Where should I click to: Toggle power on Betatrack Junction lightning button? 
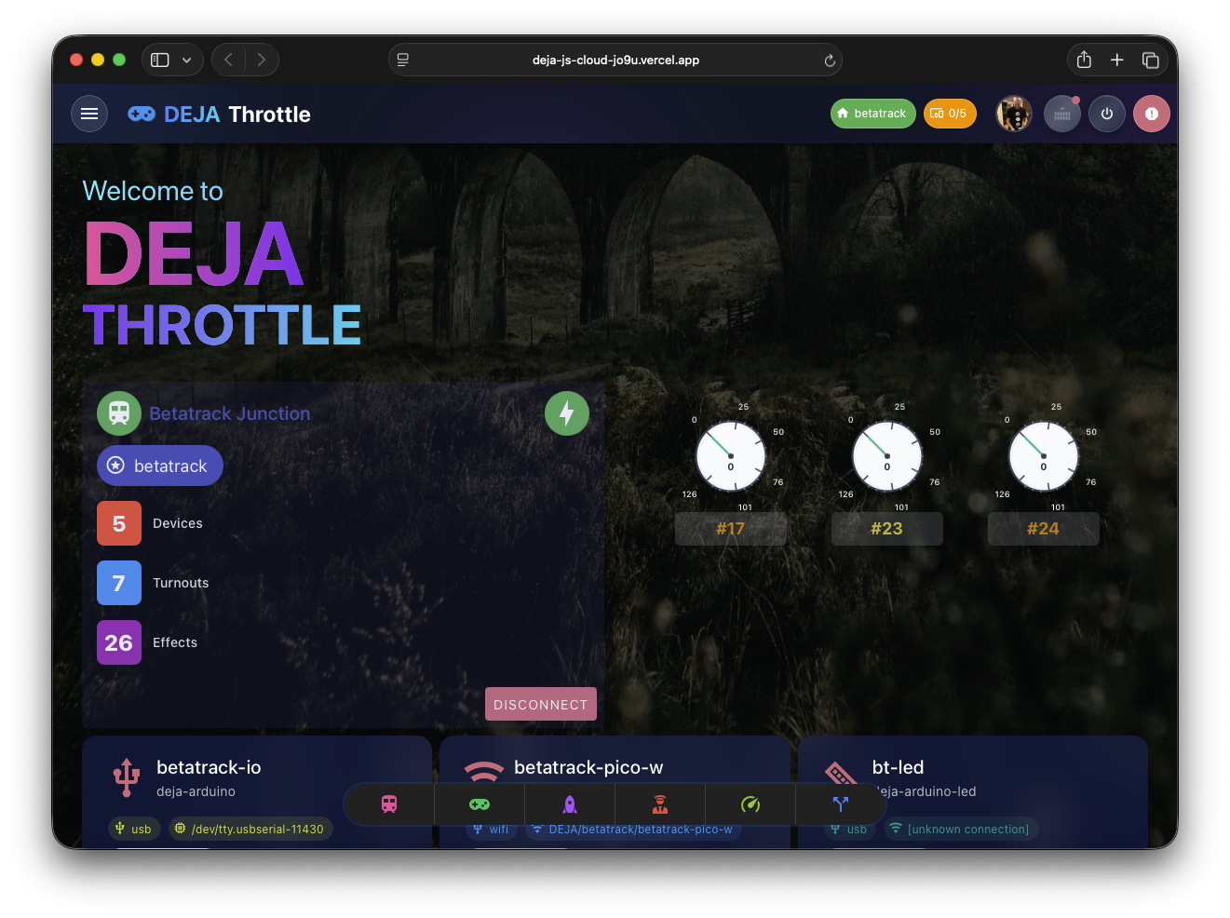[x=567, y=413]
